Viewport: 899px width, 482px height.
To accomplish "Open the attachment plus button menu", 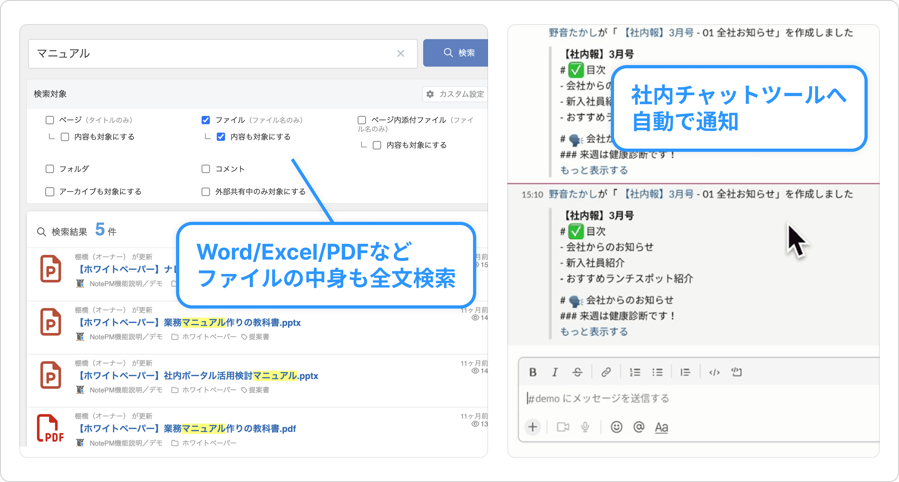I will tap(532, 427).
